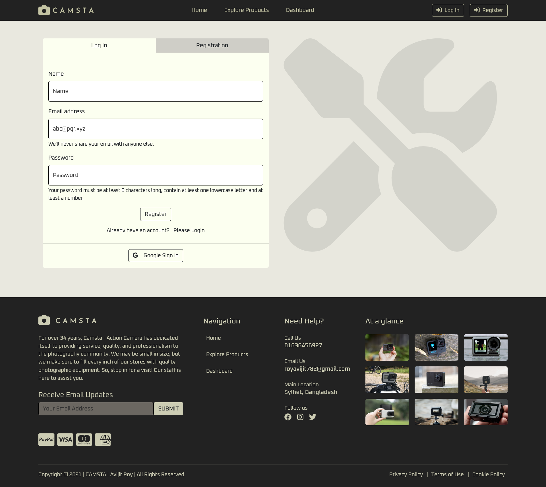Click the PayPal payment icon
This screenshot has height=487, width=546.
pyautogui.click(x=46, y=439)
